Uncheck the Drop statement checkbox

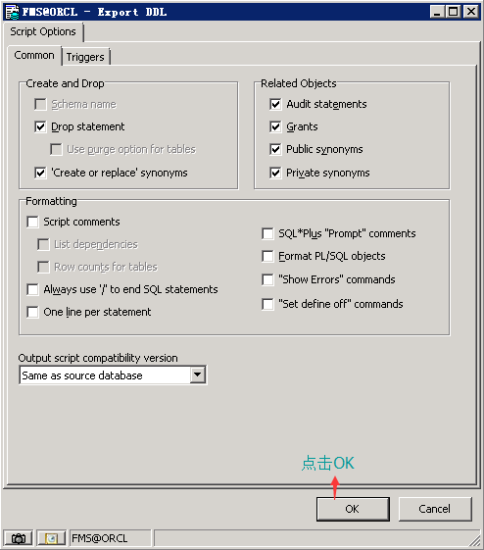[40, 126]
